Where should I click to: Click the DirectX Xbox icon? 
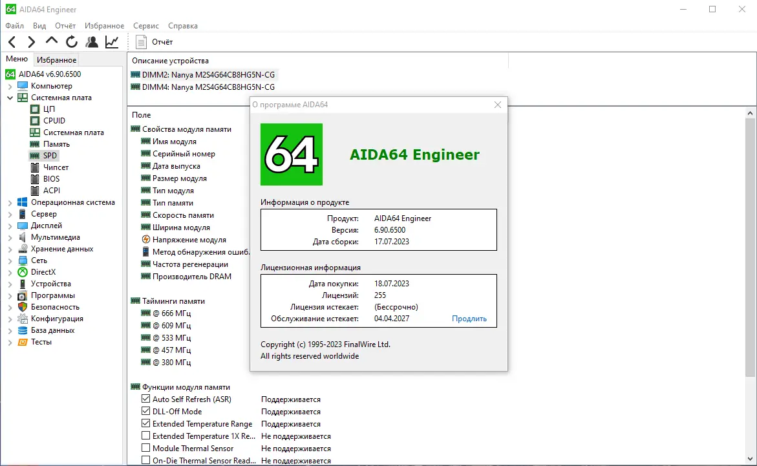(22, 272)
